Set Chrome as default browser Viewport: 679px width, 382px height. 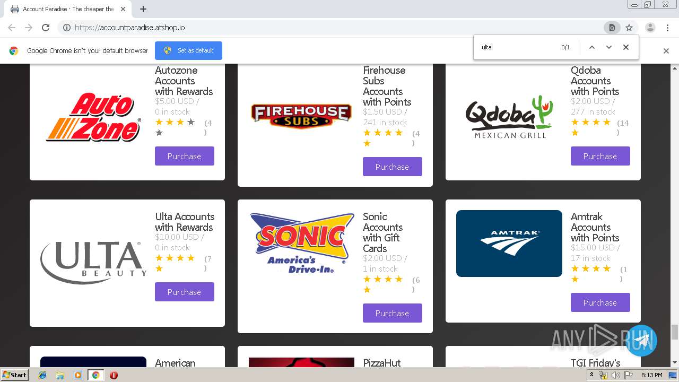[188, 50]
